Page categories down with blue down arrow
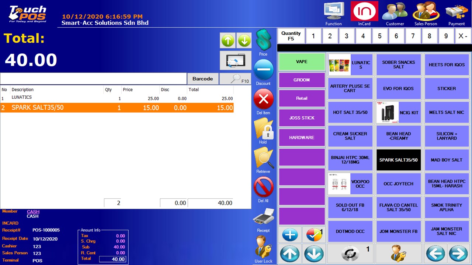The width and height of the screenshot is (472, 265). [x=313, y=254]
